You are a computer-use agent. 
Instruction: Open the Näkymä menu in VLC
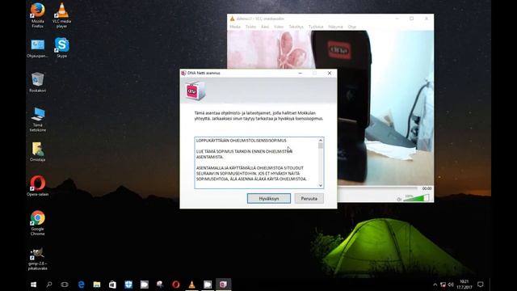click(x=336, y=27)
